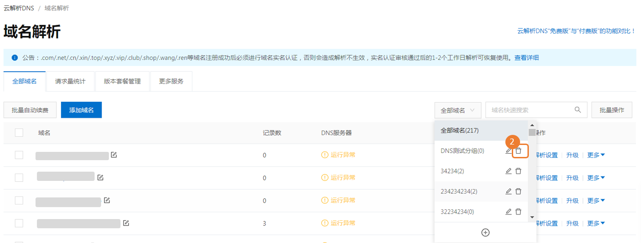This screenshot has width=641, height=243.
Task: Click 升级 in the third row
Action: pyautogui.click(x=572, y=201)
